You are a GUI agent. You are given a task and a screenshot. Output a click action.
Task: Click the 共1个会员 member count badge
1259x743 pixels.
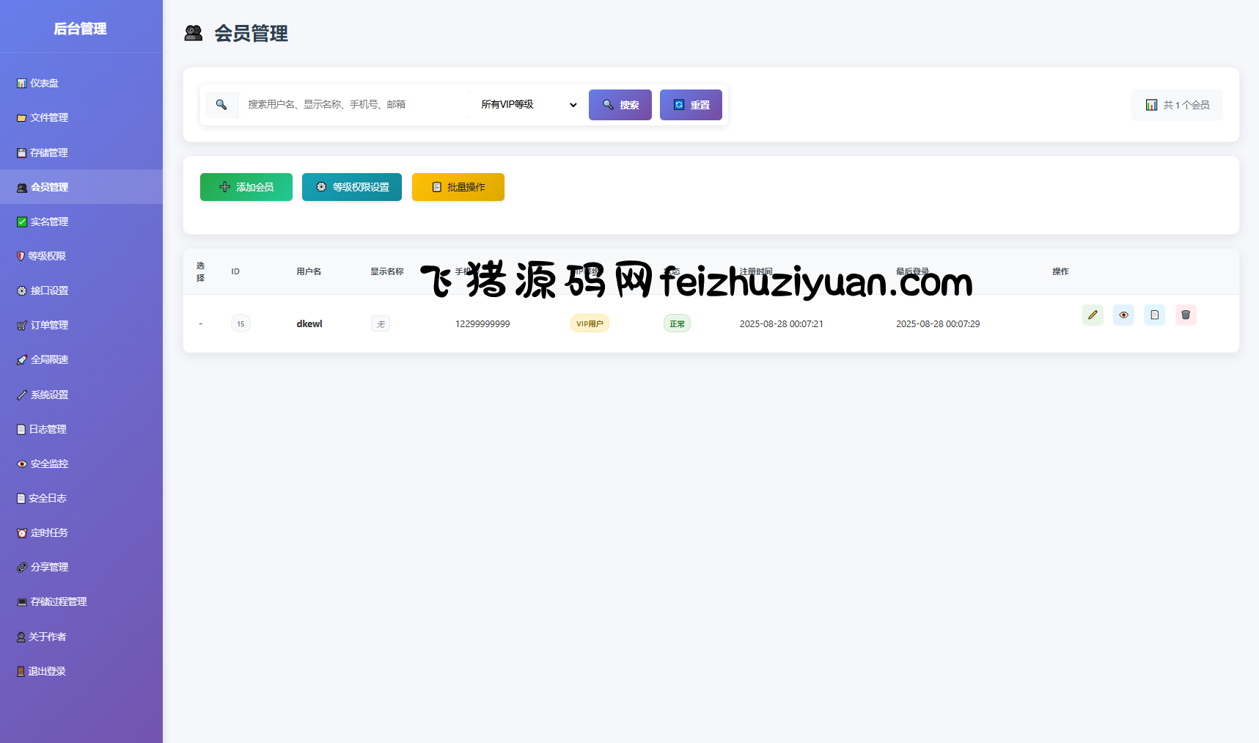click(x=1177, y=105)
